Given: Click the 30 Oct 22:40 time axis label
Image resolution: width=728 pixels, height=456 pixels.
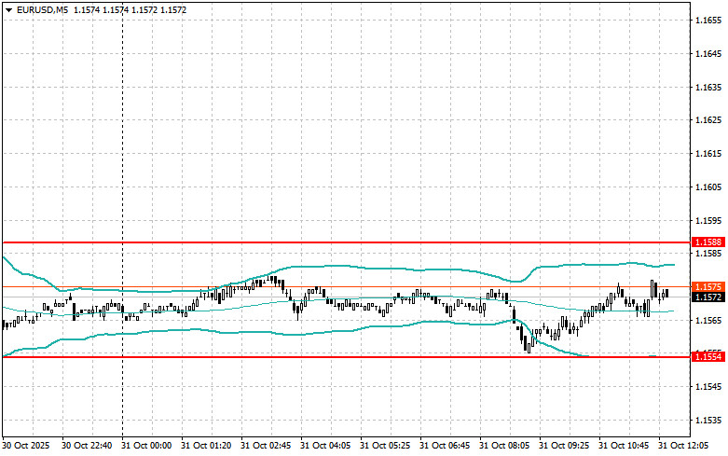Looking at the screenshot, I should pyautogui.click(x=87, y=446).
